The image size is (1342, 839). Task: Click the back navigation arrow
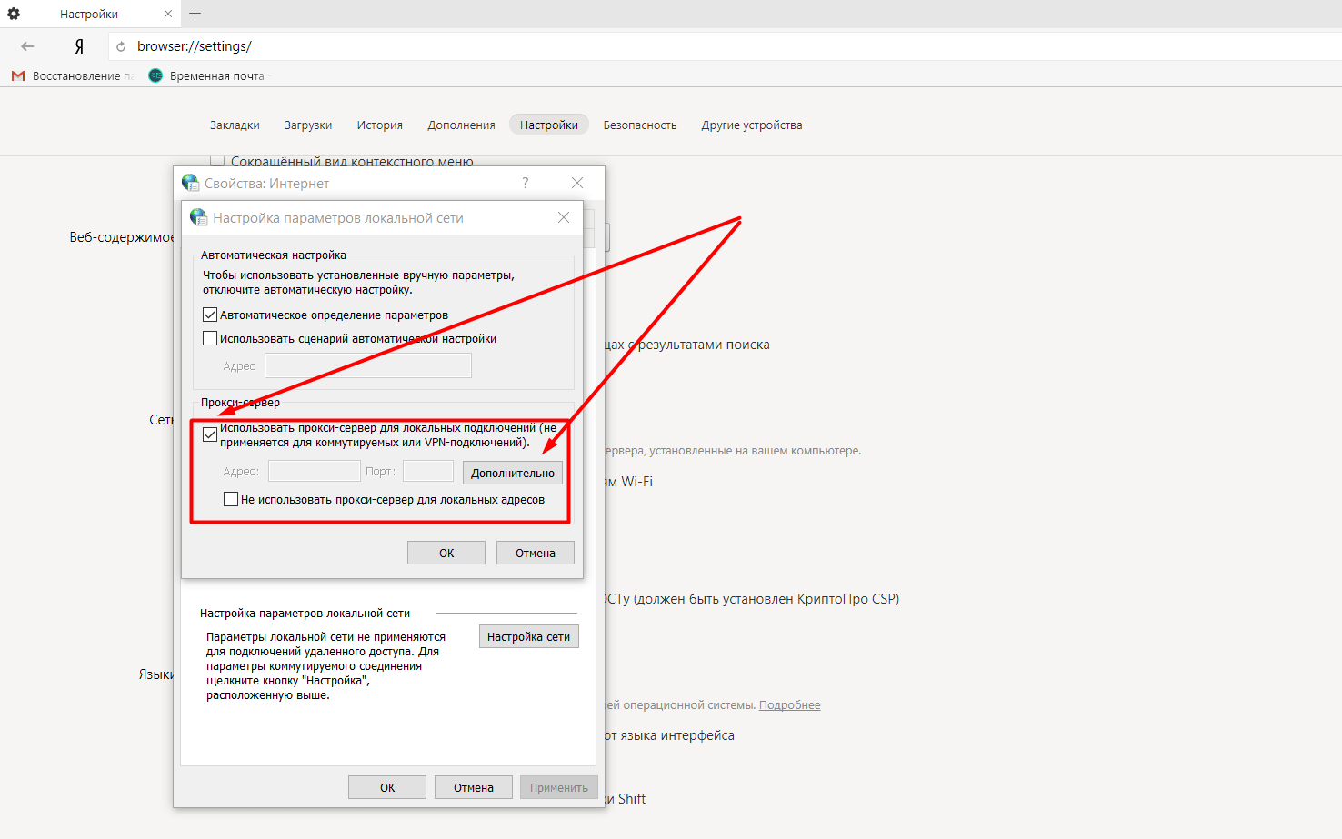pos(27,46)
